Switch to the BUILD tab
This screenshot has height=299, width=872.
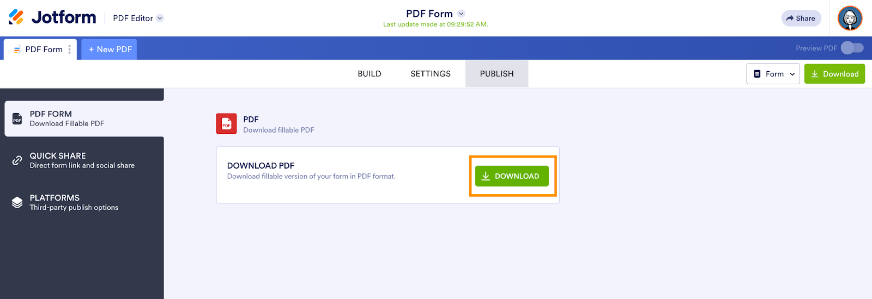(x=370, y=74)
